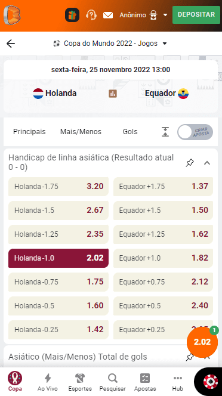
Task: Switch to the Mais/Menos tab
Action: tap(81, 132)
